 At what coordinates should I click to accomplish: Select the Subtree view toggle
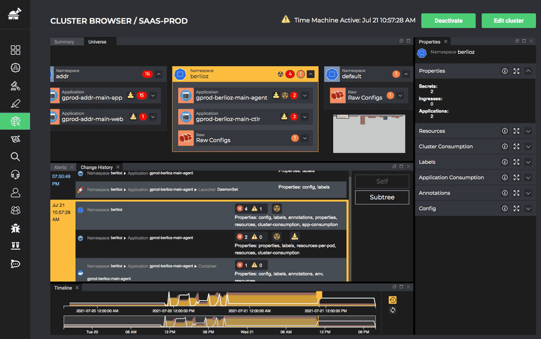(382, 197)
